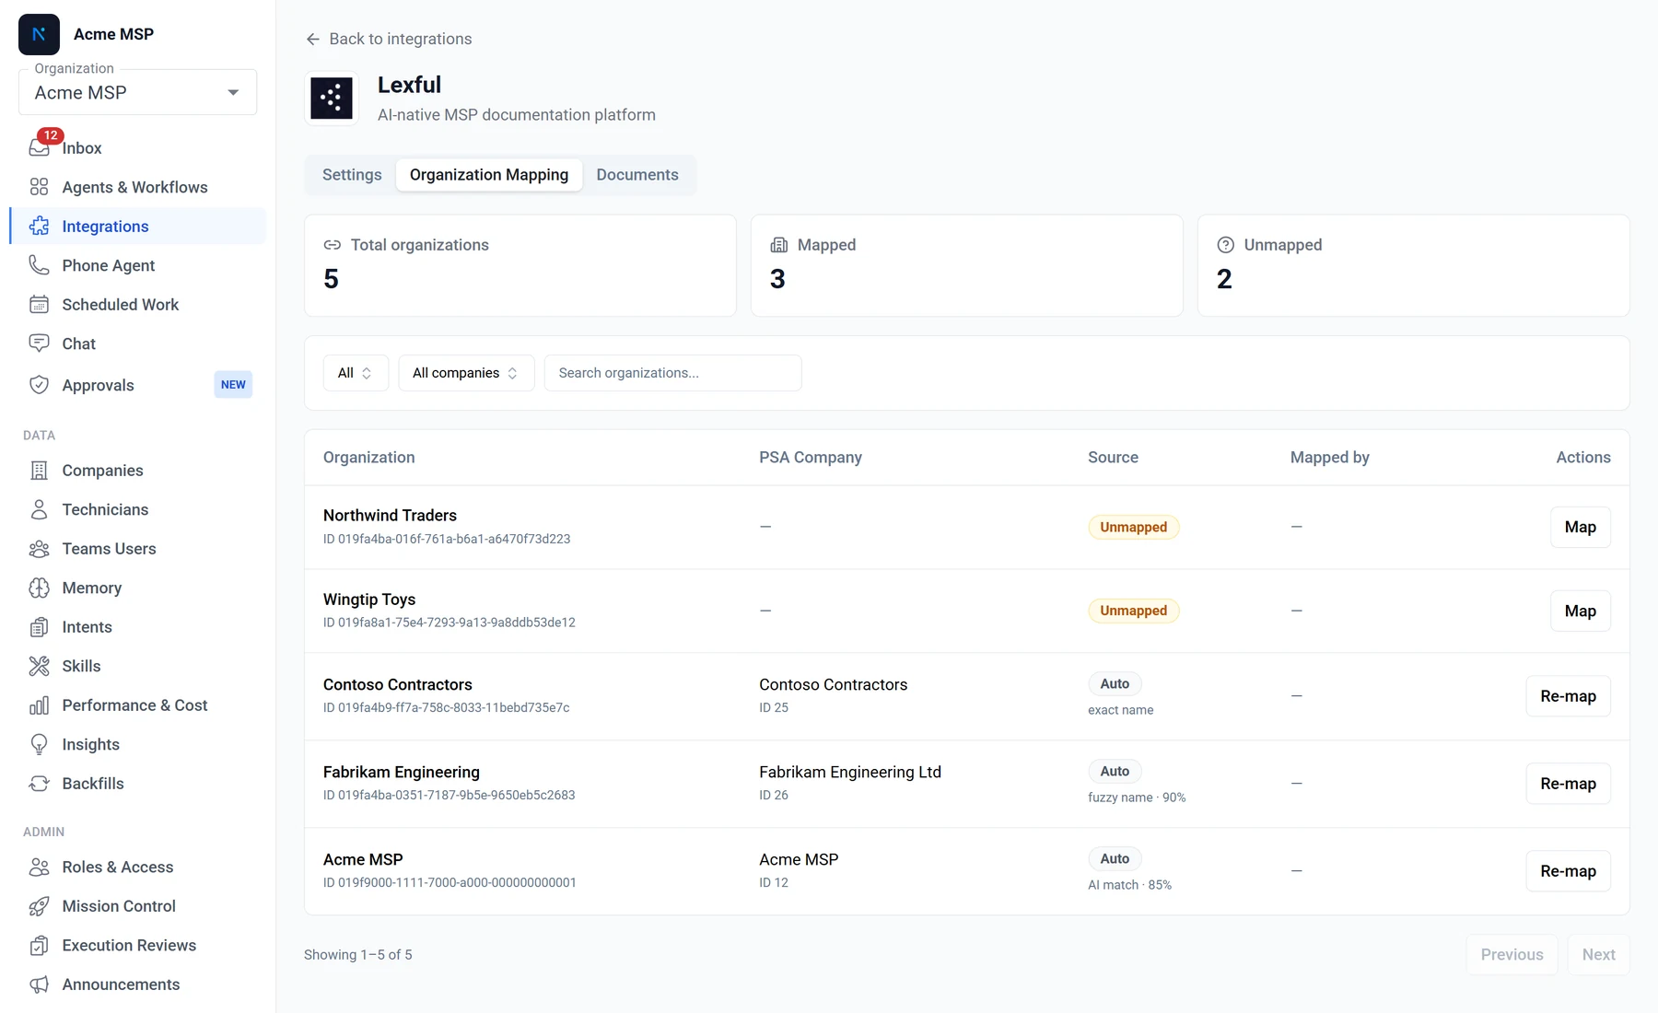
Task: Open Inbox from the sidebar
Action: (137, 148)
